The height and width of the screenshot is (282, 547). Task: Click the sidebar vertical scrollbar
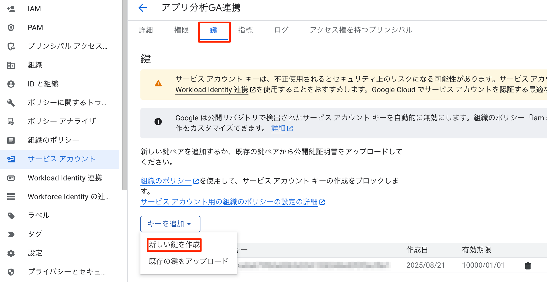[x=124, y=95]
